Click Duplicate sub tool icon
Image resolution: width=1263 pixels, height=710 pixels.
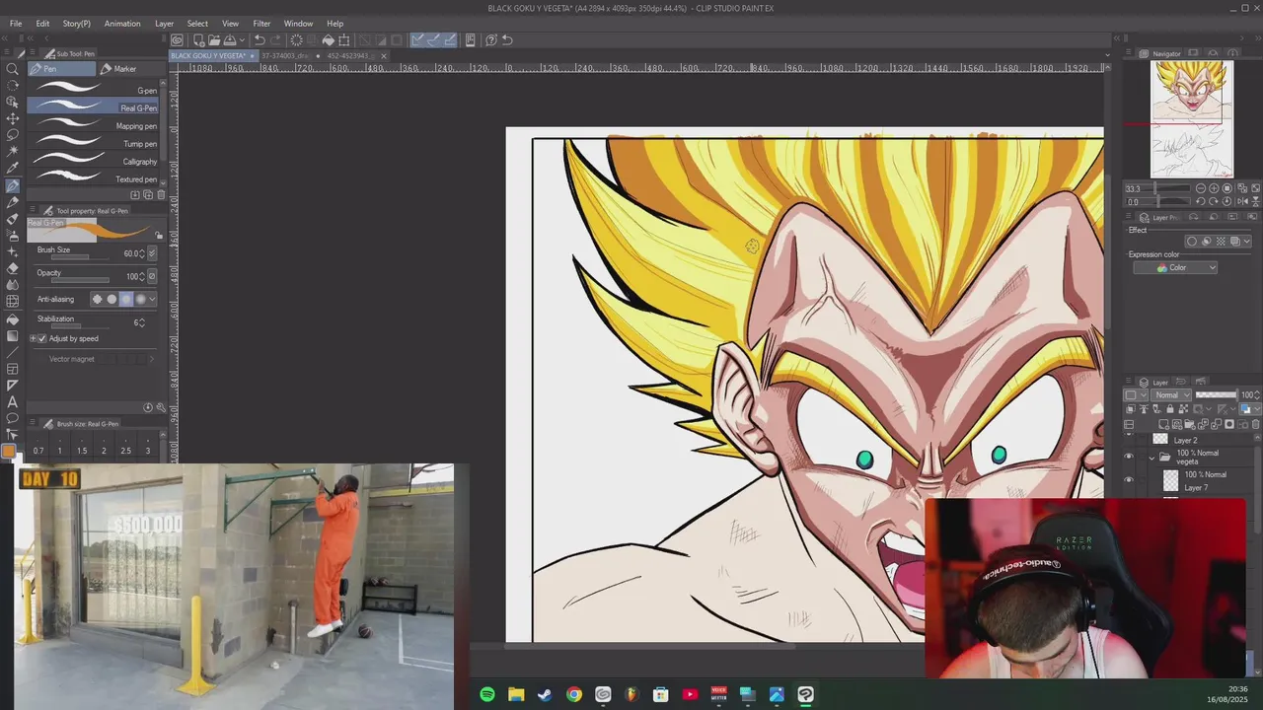[x=148, y=194]
